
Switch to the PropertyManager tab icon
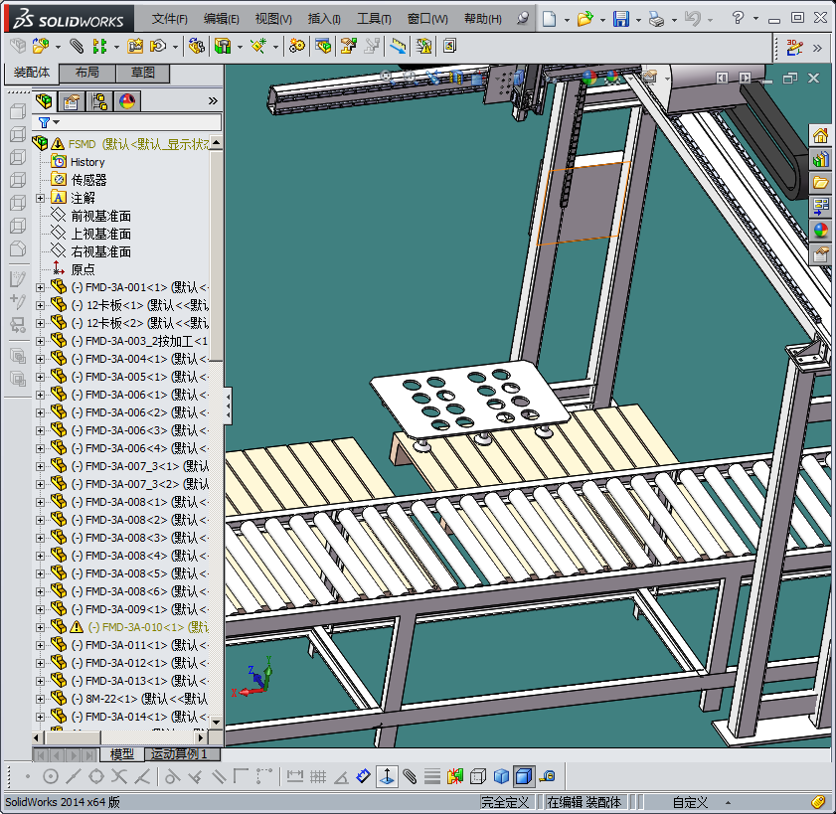(72, 100)
